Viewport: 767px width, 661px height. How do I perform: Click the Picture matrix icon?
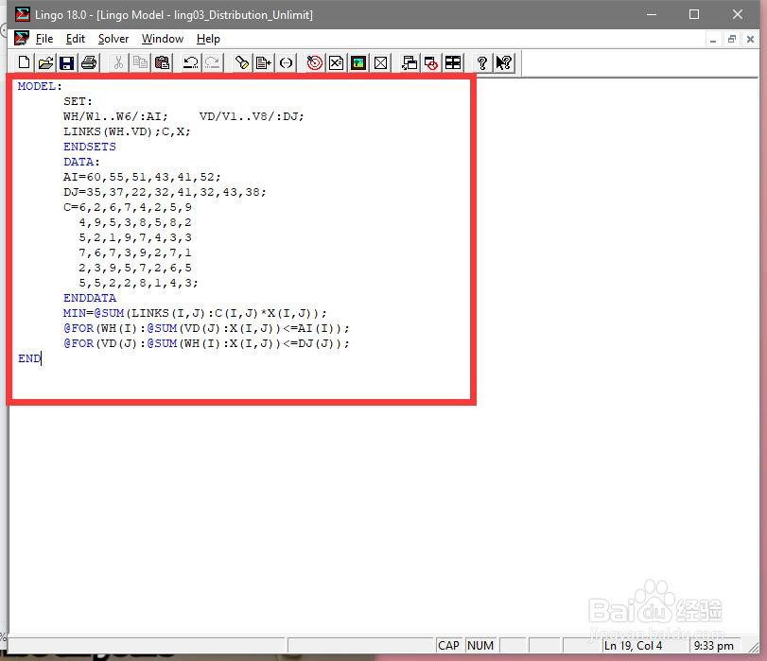pos(358,62)
